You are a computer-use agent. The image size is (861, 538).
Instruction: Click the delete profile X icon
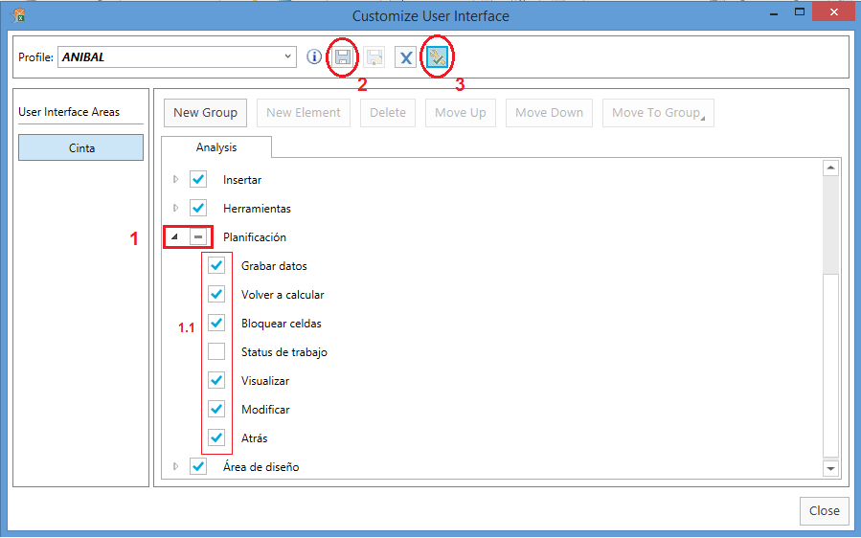click(406, 57)
